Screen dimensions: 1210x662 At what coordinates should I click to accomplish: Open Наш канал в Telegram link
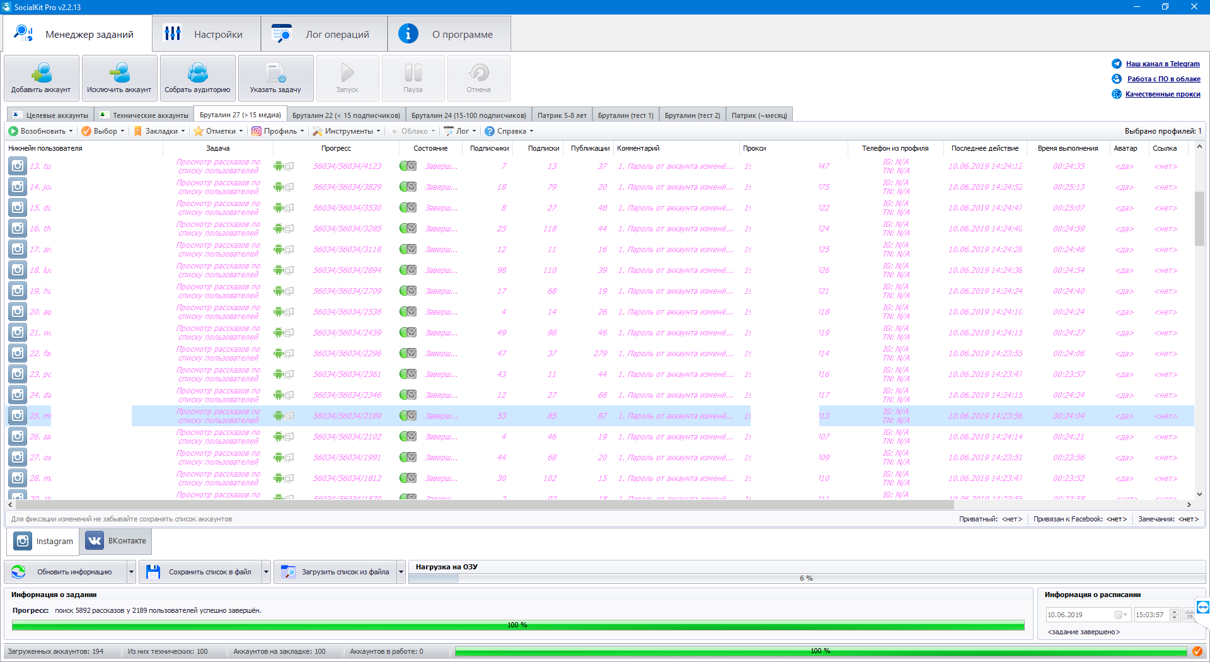[x=1163, y=64]
